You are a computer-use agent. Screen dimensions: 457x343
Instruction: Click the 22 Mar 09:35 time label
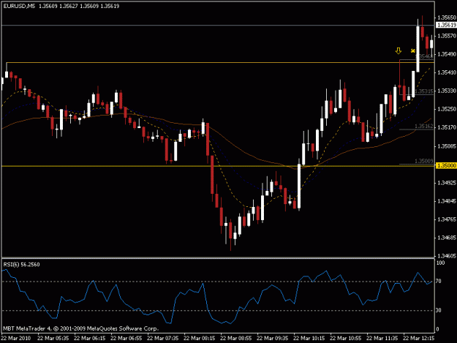coord(272,339)
